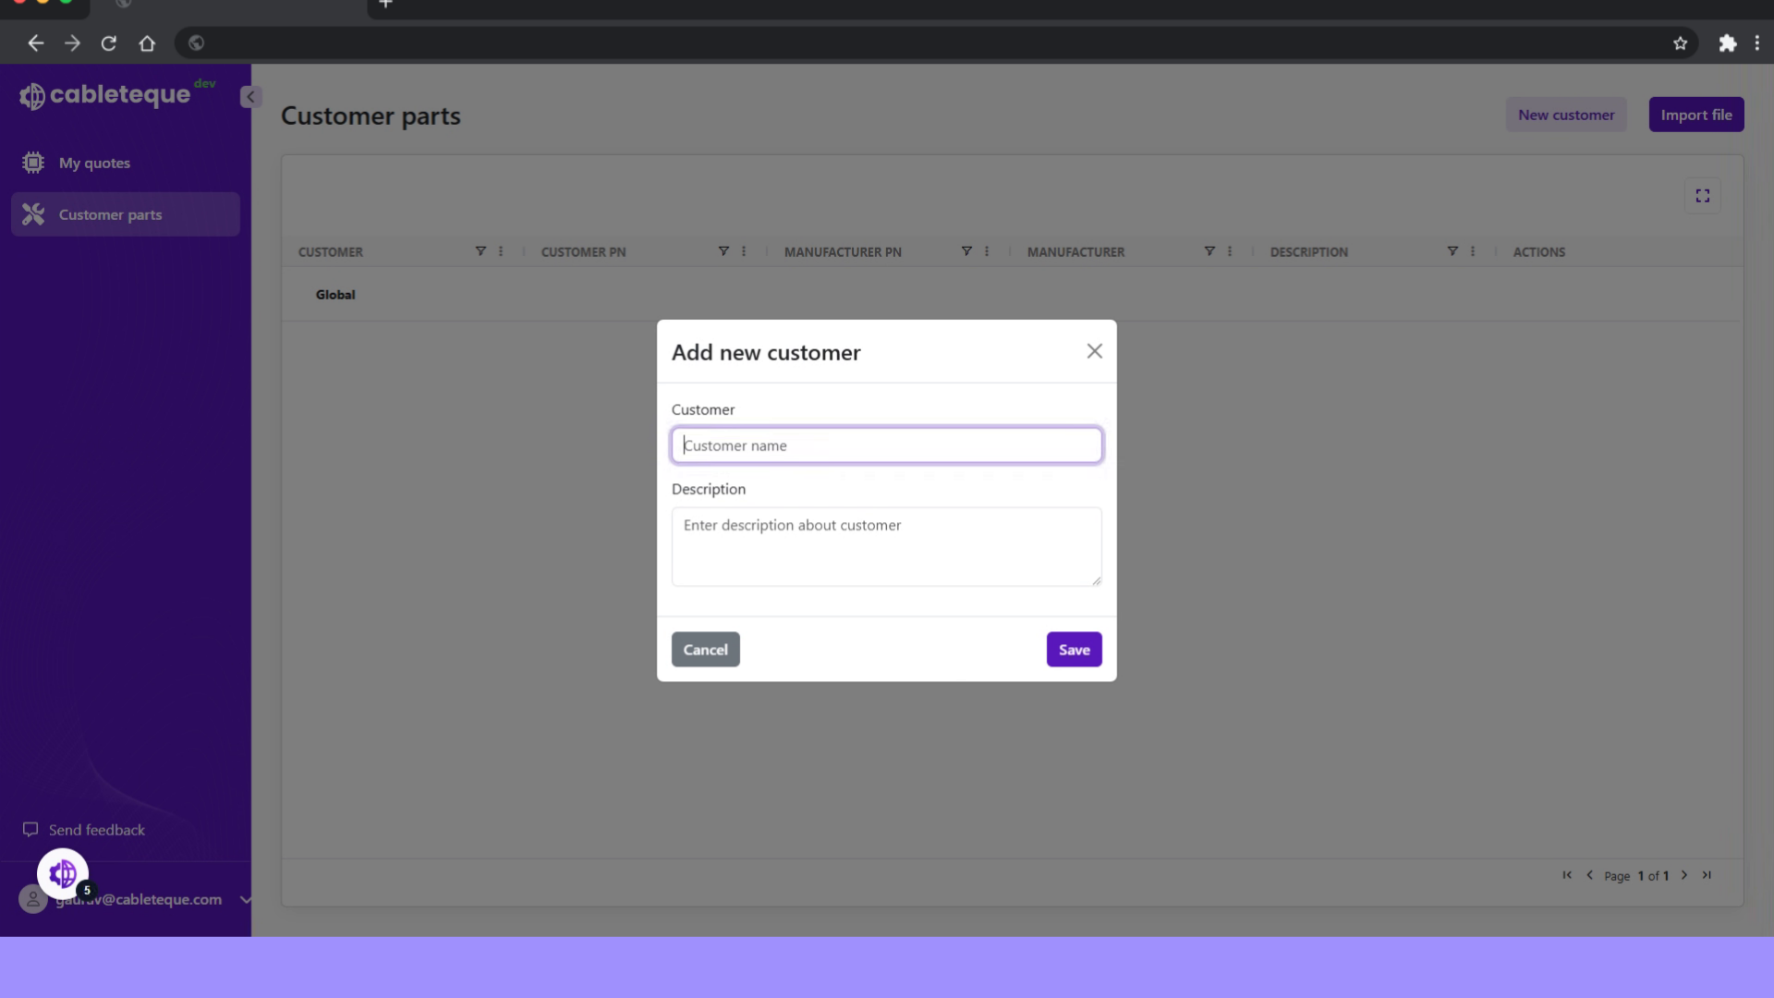
Task: Open the Customer column filter icon
Action: click(480, 250)
